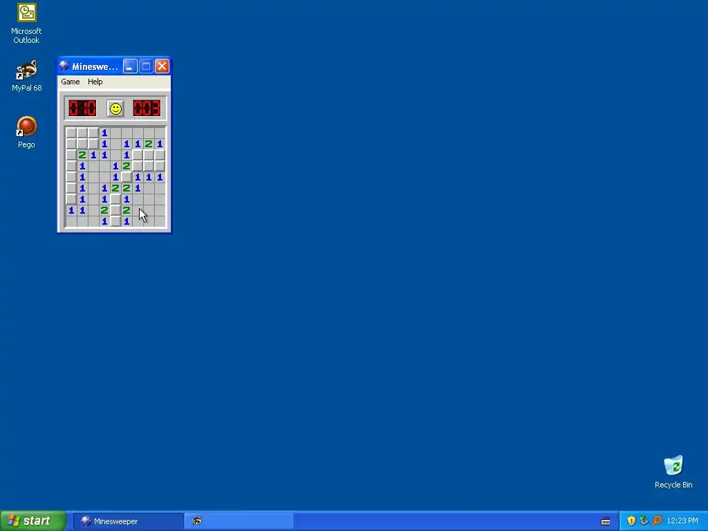
Task: Click the blue 1 in the top row
Action: (104, 133)
